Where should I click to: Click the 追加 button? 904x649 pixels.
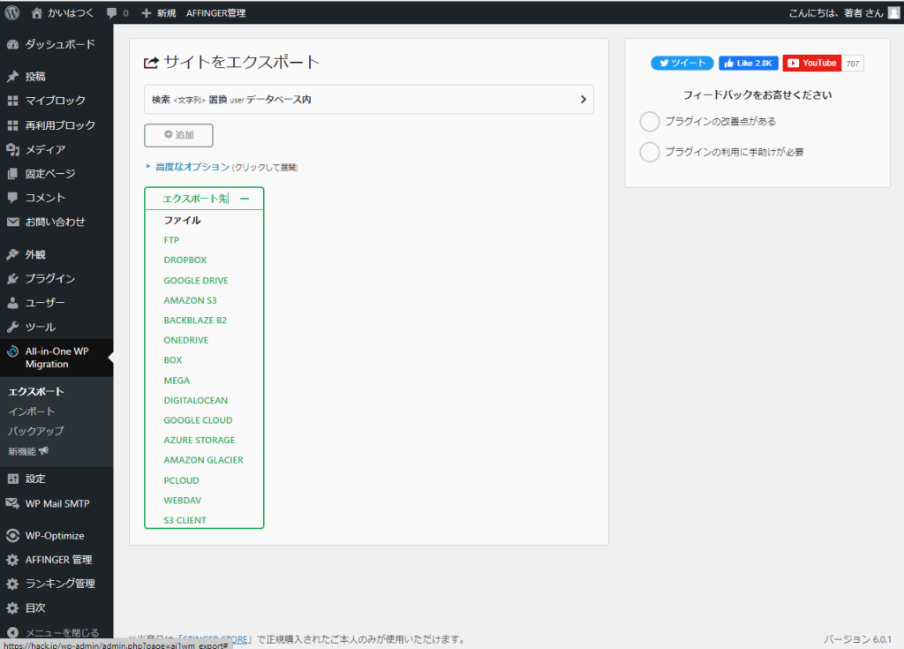(x=178, y=135)
